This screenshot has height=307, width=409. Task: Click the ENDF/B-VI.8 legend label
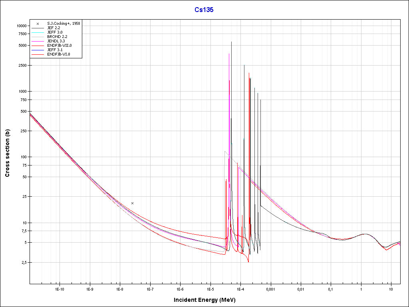pos(58,54)
